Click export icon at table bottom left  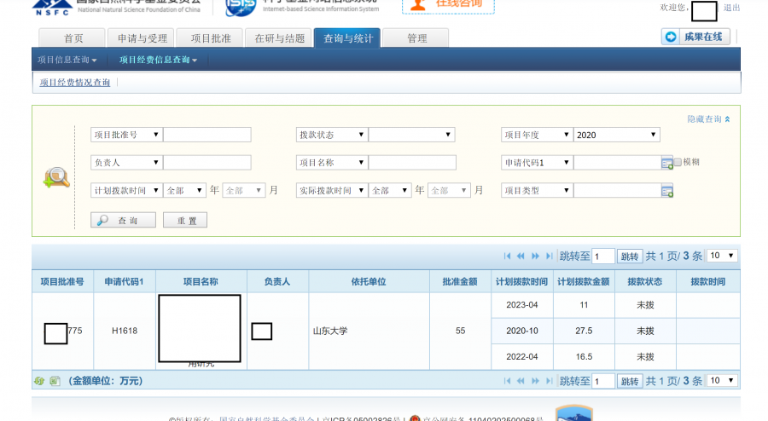tap(55, 381)
